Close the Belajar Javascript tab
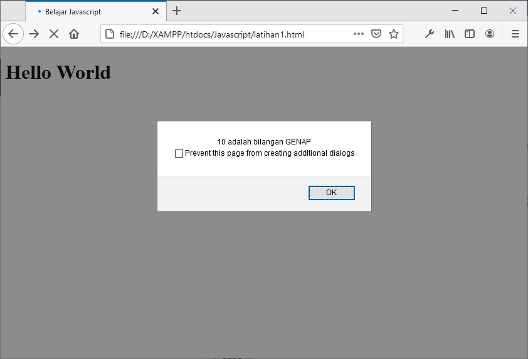This screenshot has width=528, height=359. (x=156, y=11)
